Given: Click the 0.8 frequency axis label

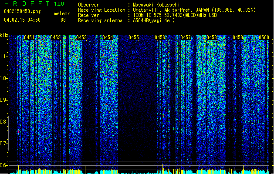Looking at the screenshot, I should (x=4, y=122).
